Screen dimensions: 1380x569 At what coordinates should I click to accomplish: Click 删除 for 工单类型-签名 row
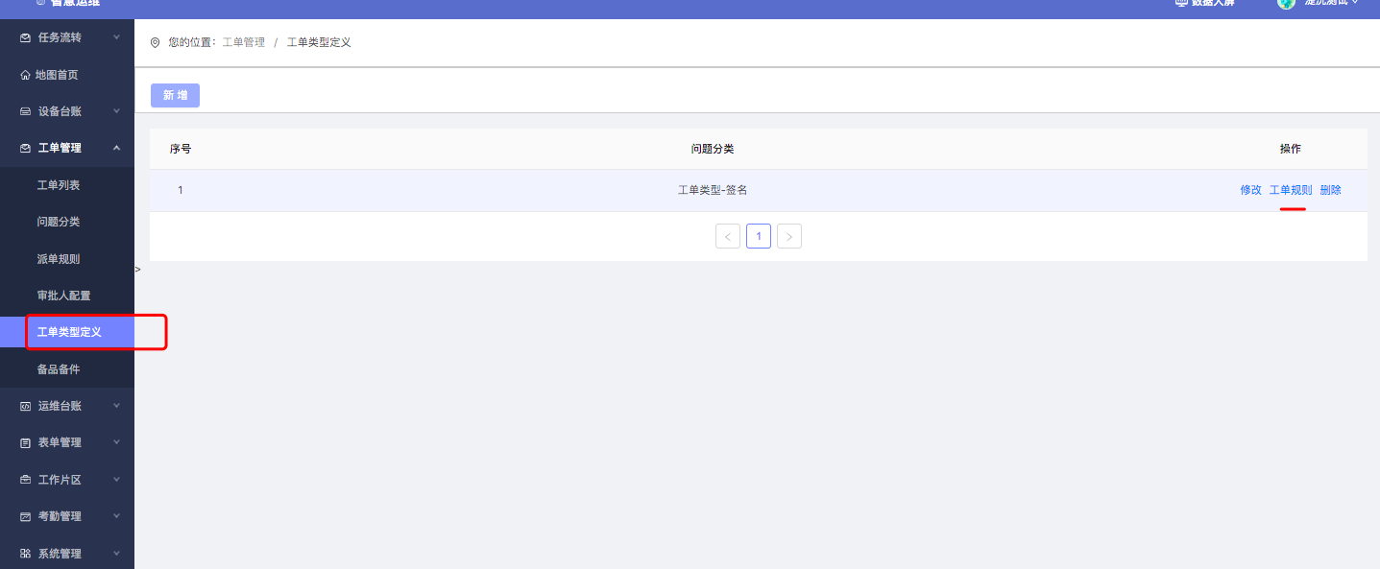[x=1331, y=190]
